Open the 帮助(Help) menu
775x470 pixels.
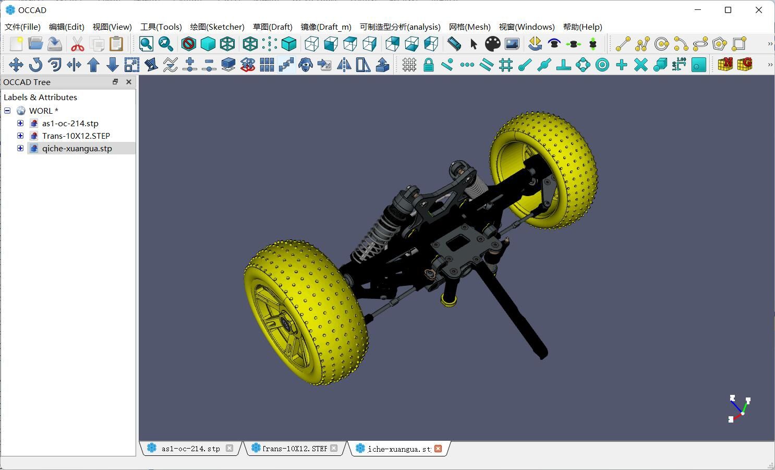point(583,27)
